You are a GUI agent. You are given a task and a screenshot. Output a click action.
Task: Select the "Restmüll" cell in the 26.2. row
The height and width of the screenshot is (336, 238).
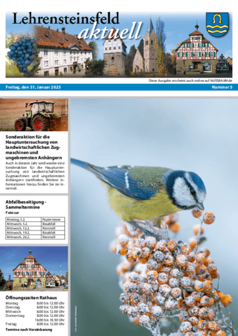pos(53,237)
